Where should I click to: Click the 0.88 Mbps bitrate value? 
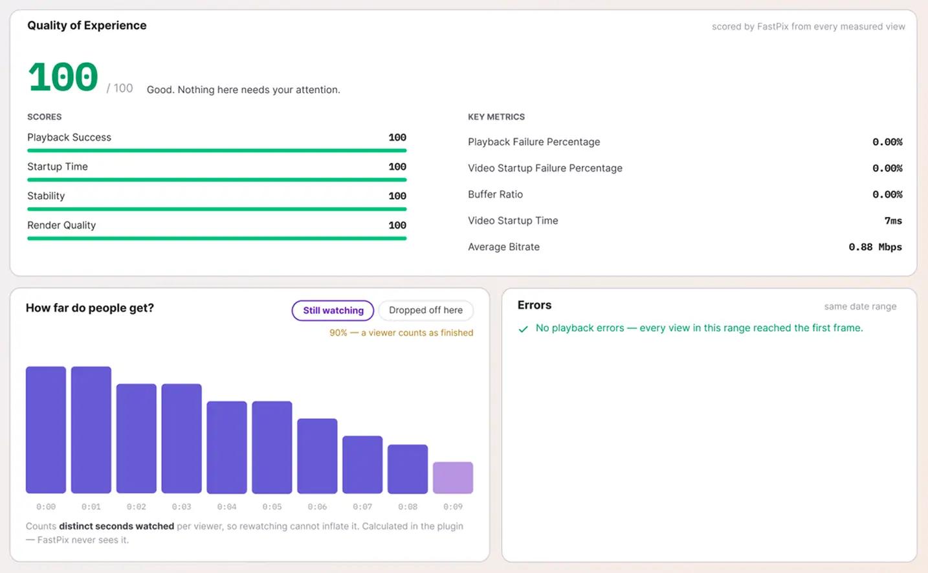[875, 247]
